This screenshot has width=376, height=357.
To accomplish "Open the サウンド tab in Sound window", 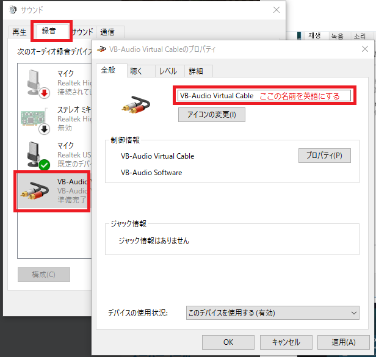I will tap(83, 32).
